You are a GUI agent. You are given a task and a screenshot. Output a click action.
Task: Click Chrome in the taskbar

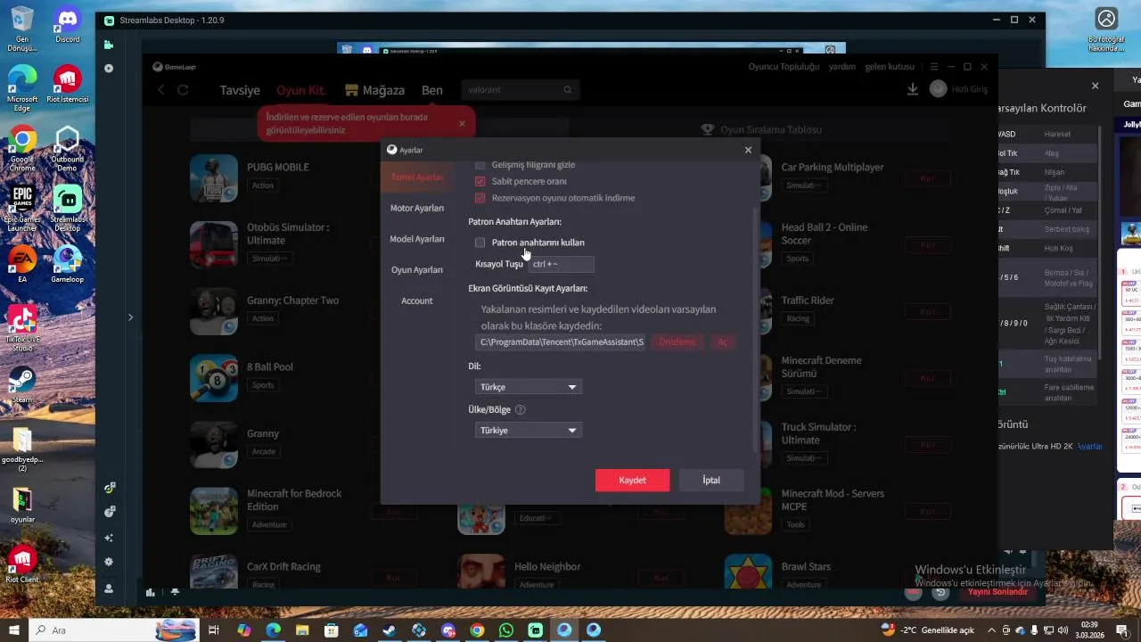coord(477,630)
